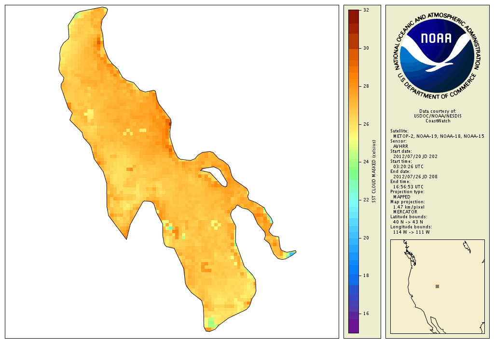Click the SST temperature color scale bar
494x343 pixels.
coord(354,171)
